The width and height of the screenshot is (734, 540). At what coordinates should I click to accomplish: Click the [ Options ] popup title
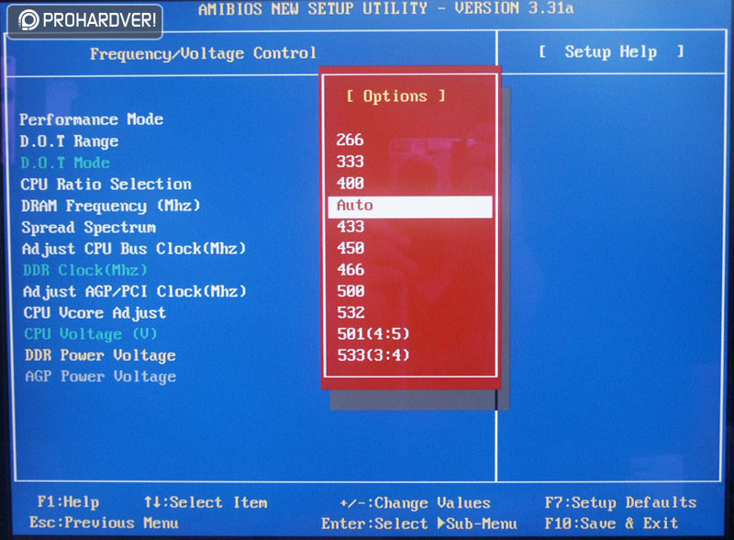tap(395, 96)
